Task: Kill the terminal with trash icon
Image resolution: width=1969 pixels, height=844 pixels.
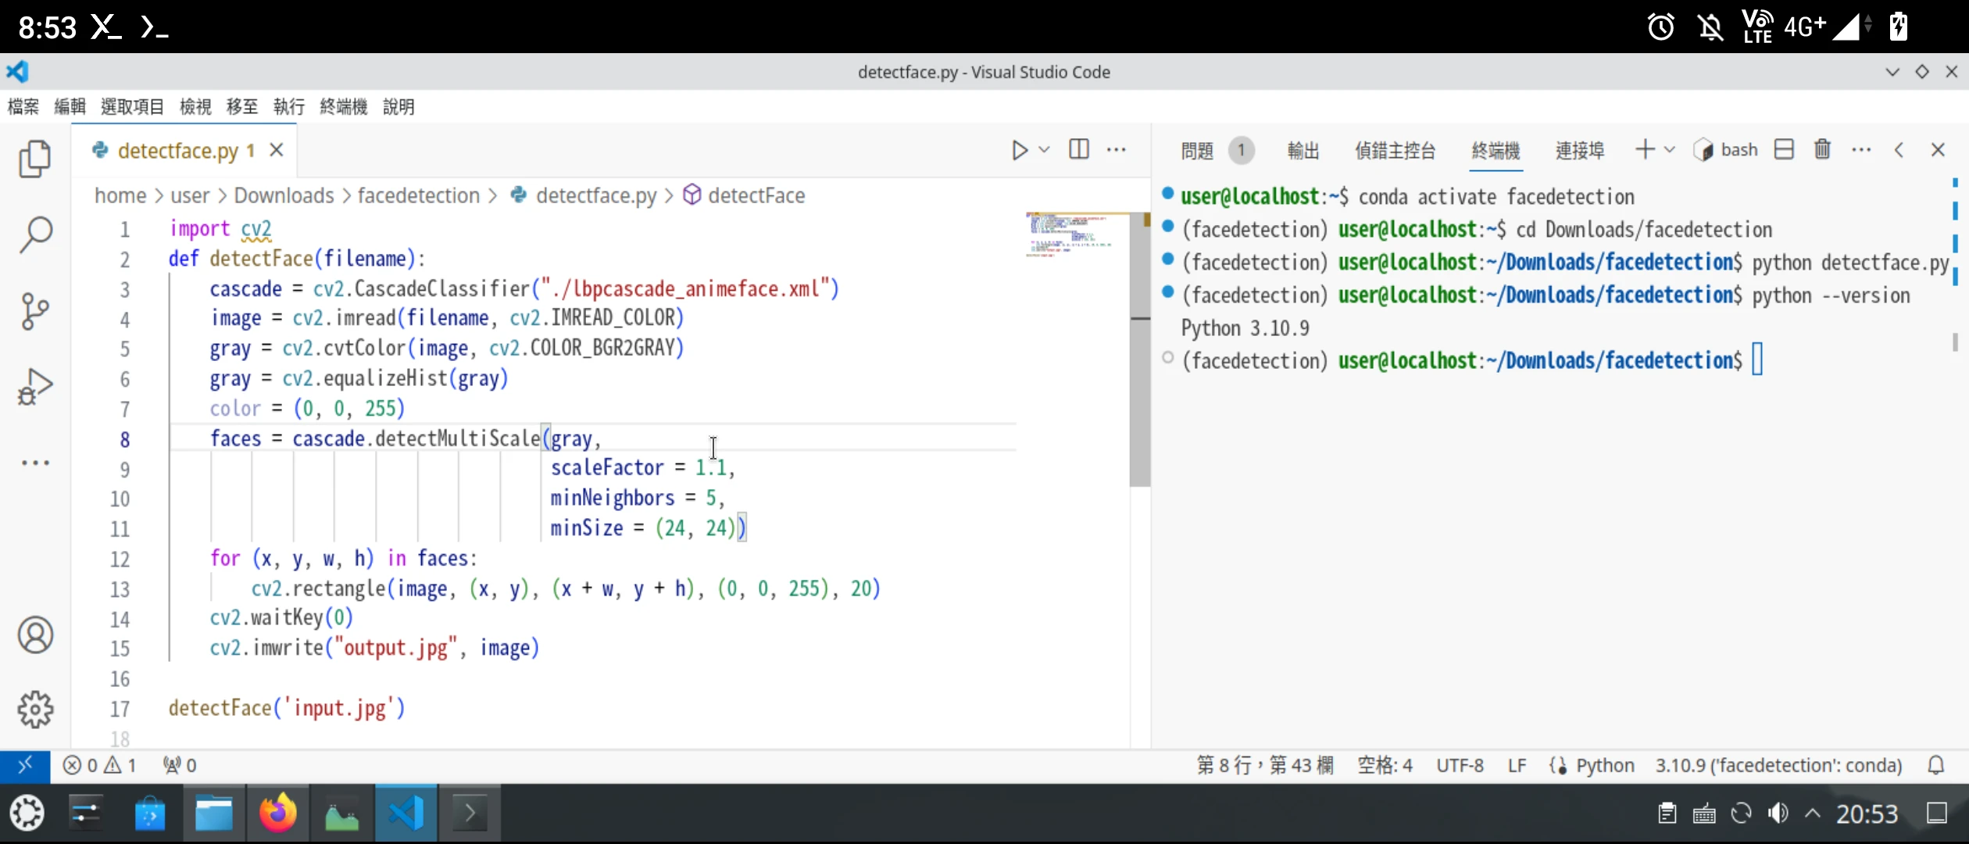Action: pos(1822,149)
